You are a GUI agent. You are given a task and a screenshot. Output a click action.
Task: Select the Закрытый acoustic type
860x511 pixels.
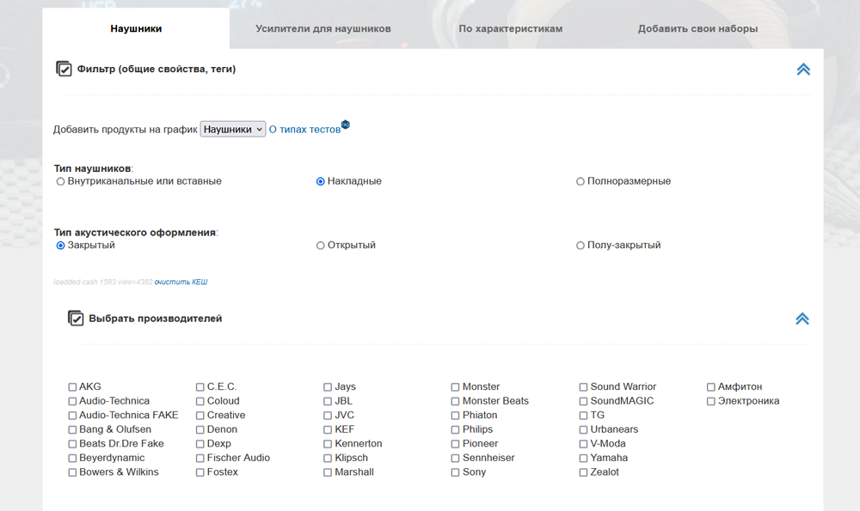point(60,246)
